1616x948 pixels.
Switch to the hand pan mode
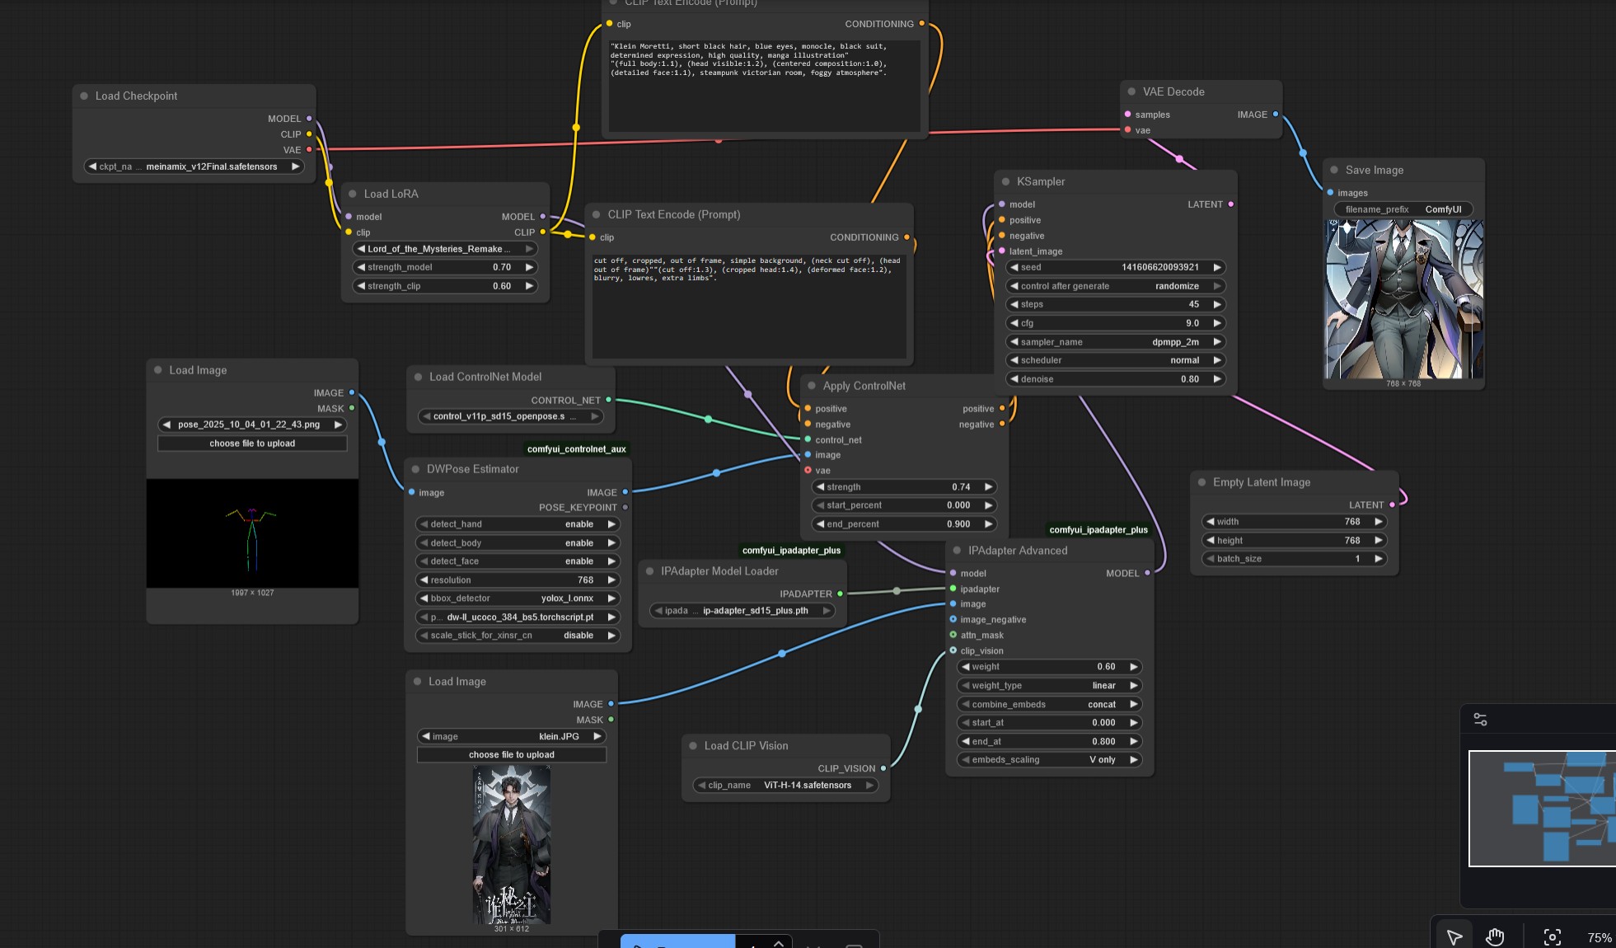click(x=1495, y=937)
